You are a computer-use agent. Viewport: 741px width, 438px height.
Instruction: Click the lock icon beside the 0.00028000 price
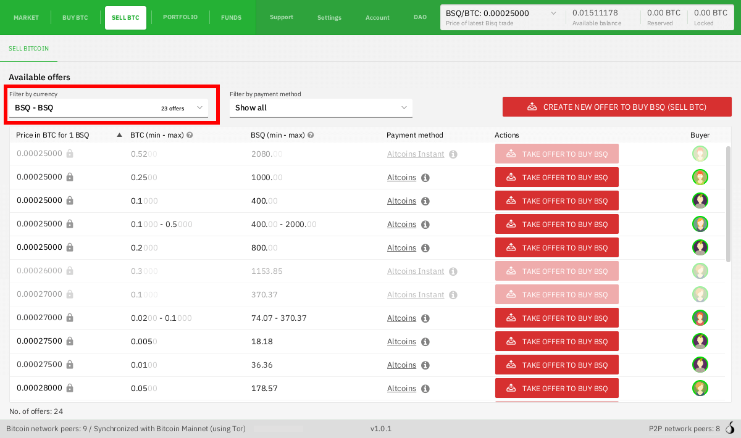click(x=70, y=388)
